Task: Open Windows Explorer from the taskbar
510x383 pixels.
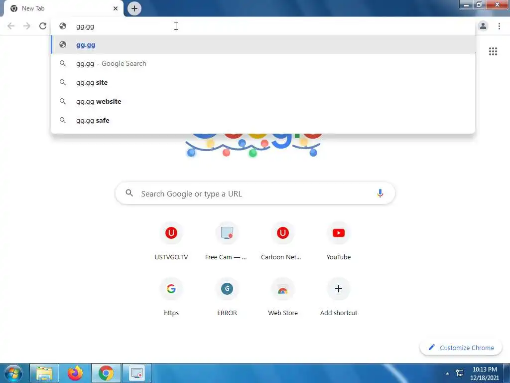Action: (x=44, y=373)
